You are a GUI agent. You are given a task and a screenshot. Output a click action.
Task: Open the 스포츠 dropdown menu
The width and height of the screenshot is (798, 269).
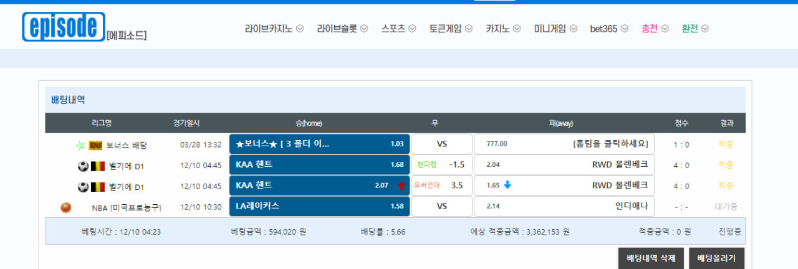pyautogui.click(x=398, y=29)
